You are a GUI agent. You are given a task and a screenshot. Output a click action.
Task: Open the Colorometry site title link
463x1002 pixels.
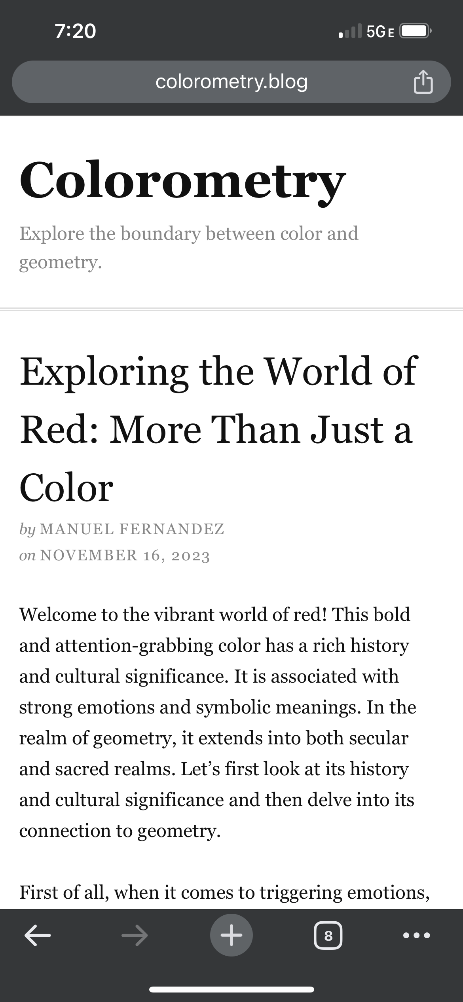(x=182, y=180)
